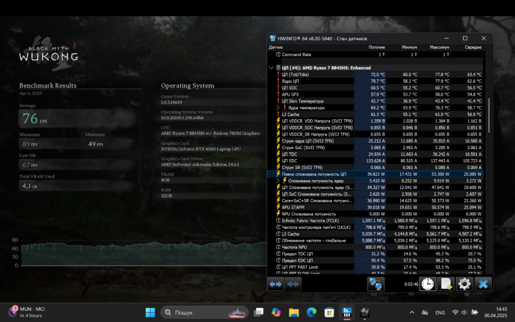Switch to Black Myth Wukong taskbar icon

coord(365,312)
